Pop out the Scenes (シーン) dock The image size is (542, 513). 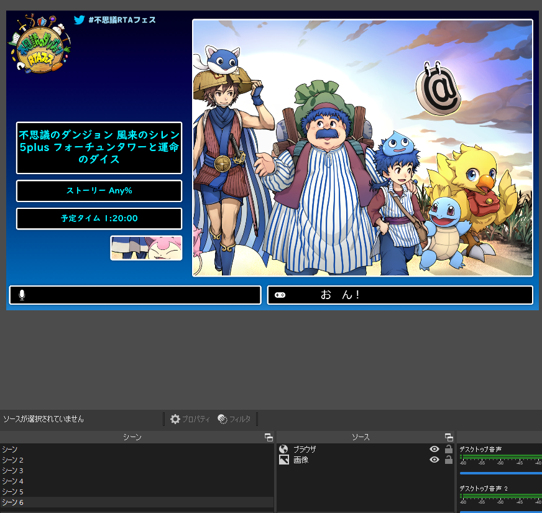tap(269, 437)
